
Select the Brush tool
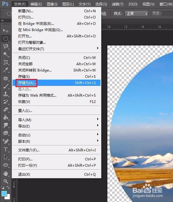tap(6, 86)
